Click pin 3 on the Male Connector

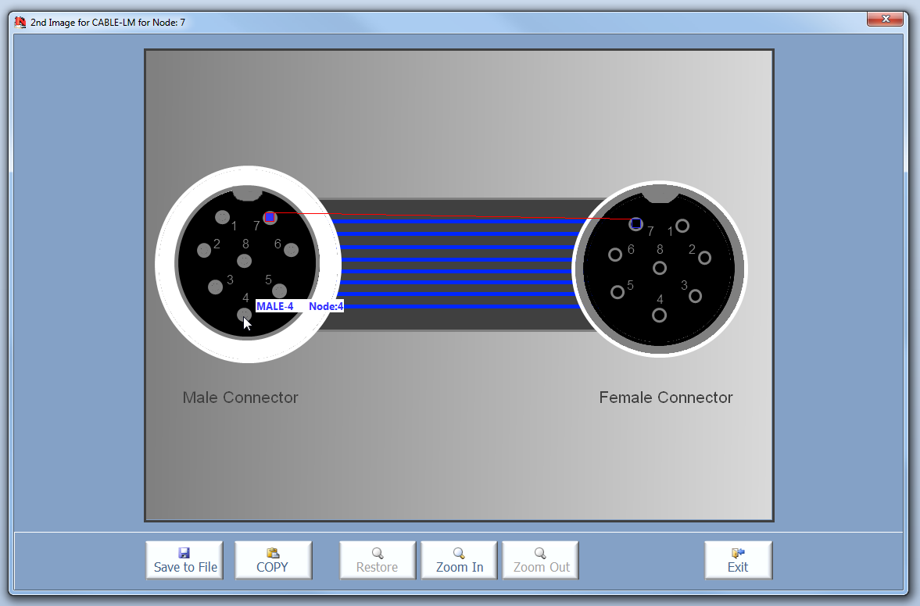click(x=216, y=287)
